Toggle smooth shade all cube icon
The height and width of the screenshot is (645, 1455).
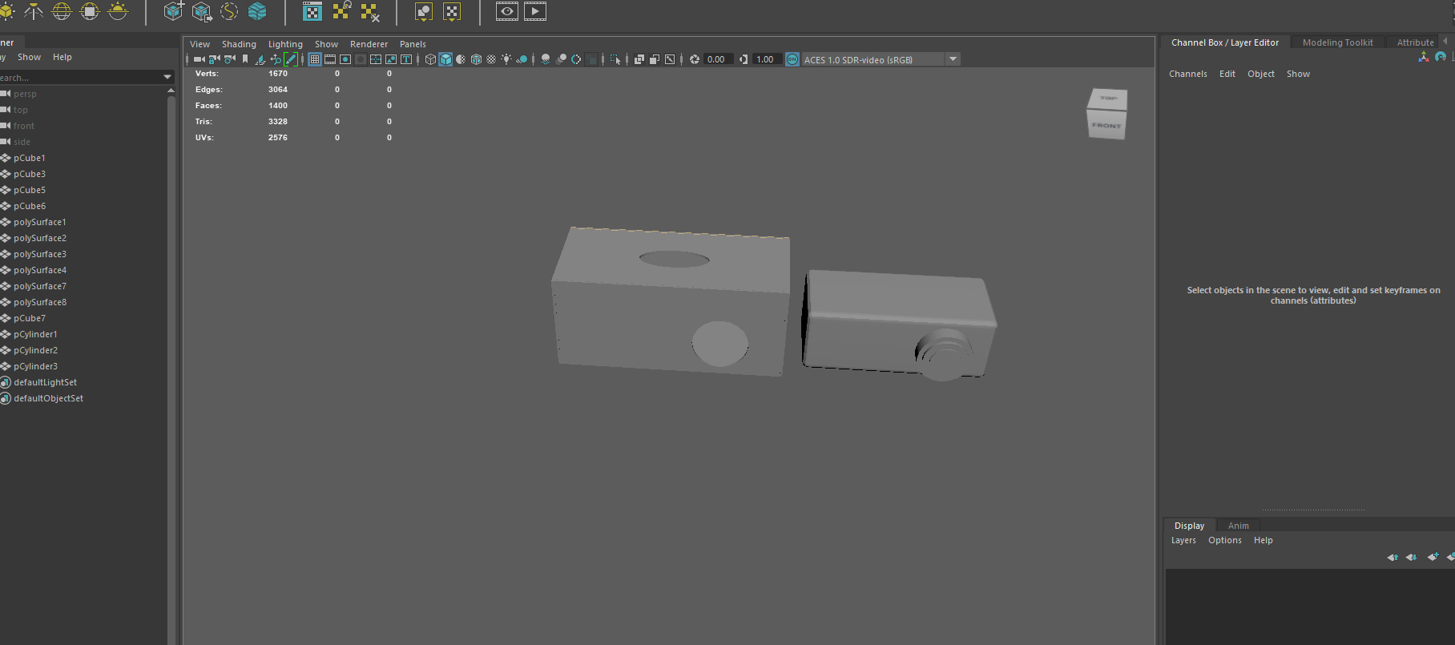[445, 59]
